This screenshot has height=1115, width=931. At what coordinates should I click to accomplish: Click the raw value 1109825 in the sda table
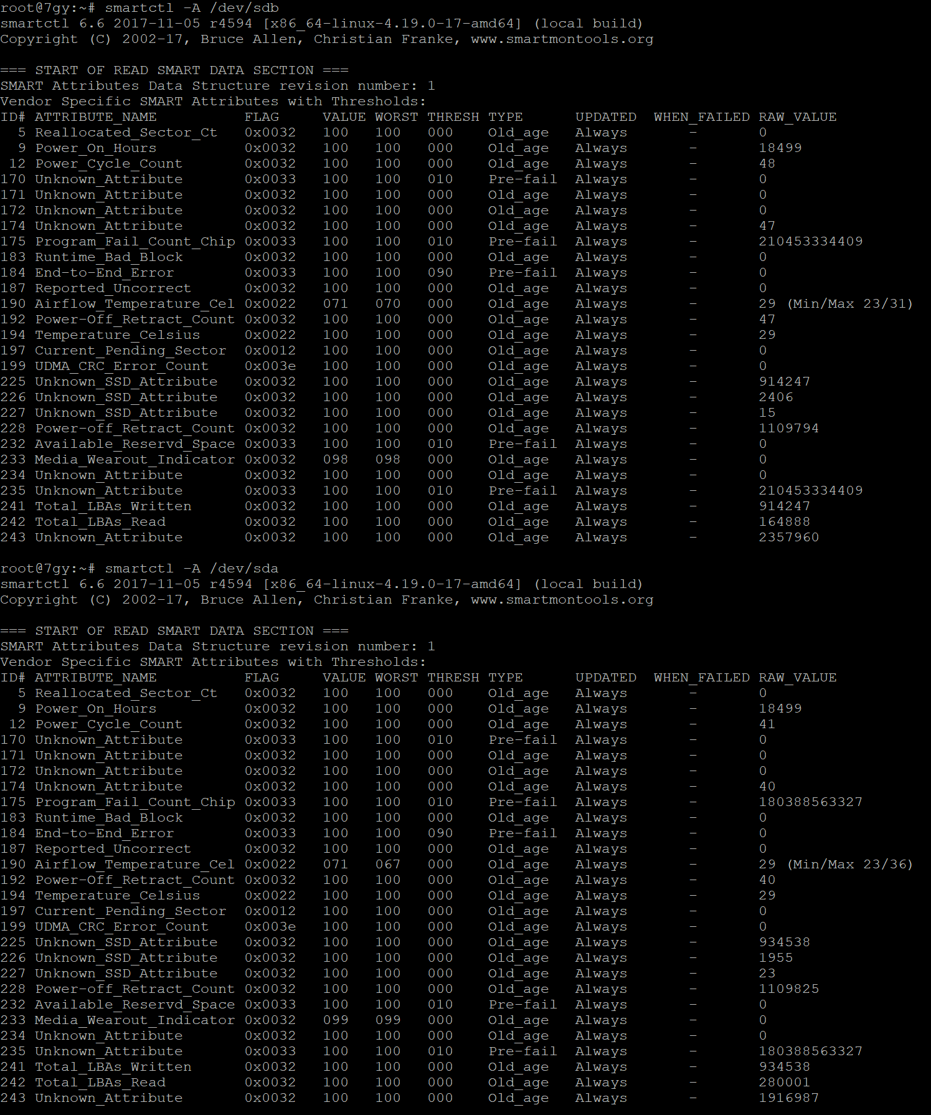(x=788, y=989)
